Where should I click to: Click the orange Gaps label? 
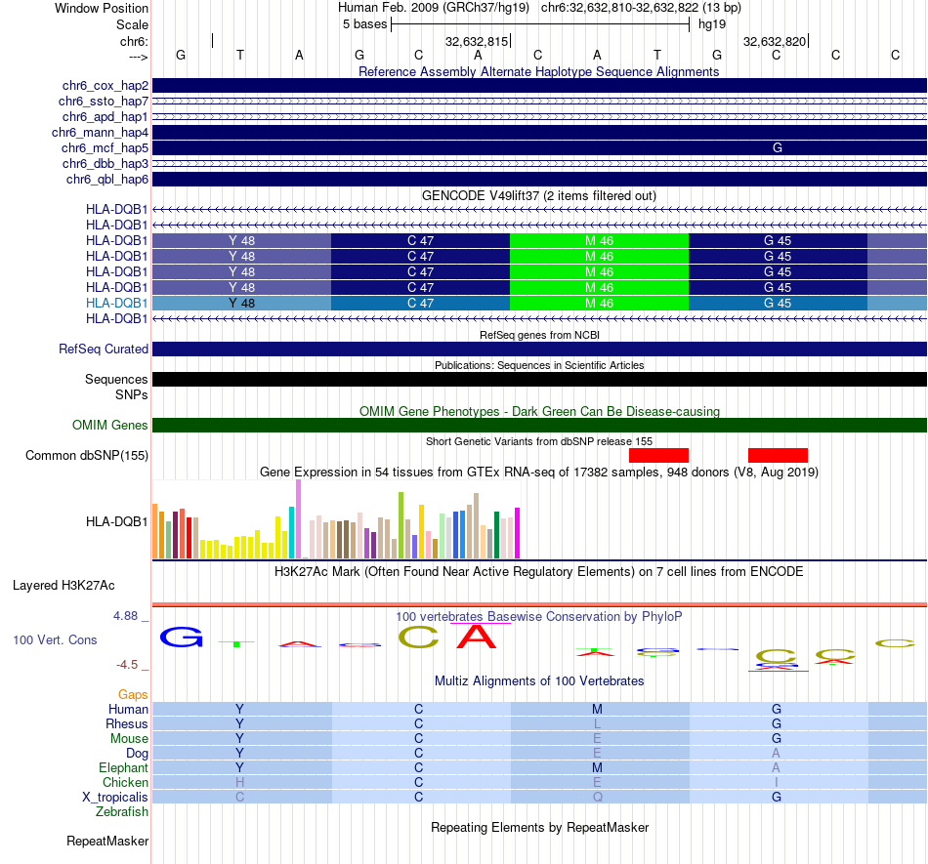[133, 695]
